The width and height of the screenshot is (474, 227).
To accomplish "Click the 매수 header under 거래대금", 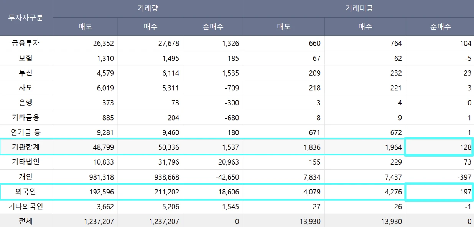I will tap(365, 26).
